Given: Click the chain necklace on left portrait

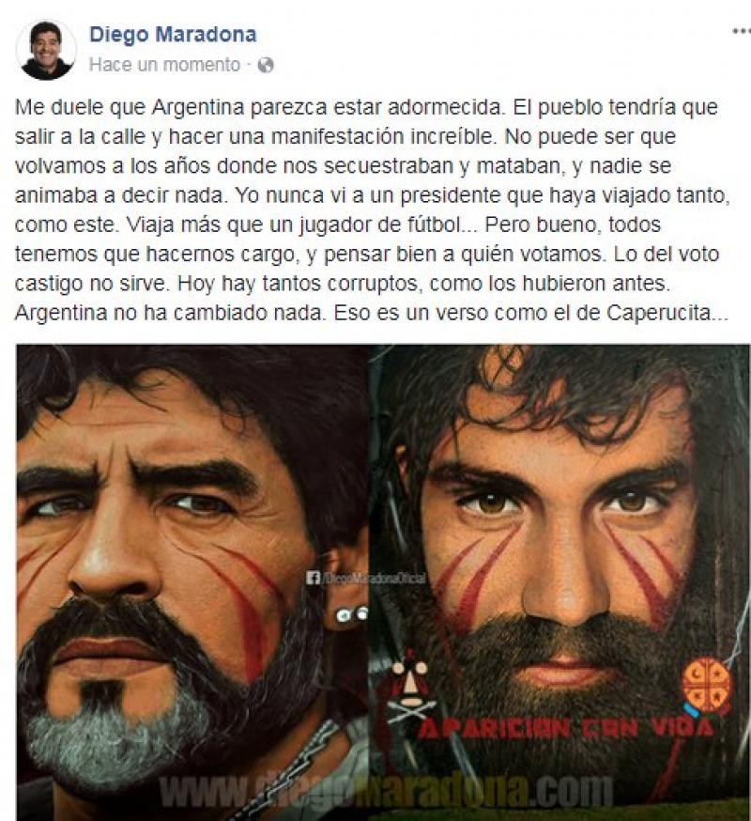Looking at the screenshot, I should coord(293,769).
